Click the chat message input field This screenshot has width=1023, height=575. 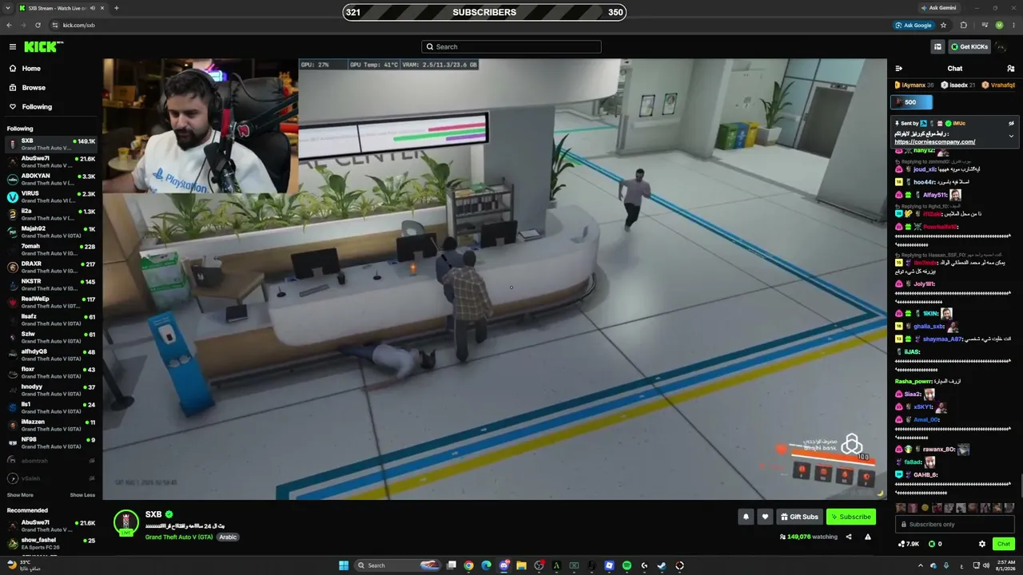(x=956, y=525)
